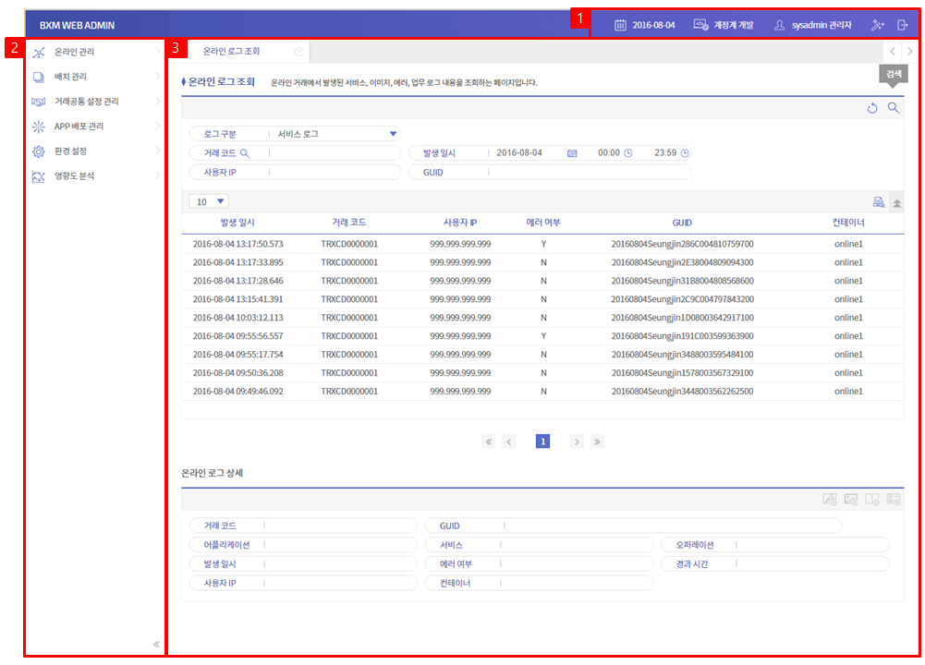The image size is (925, 665).
Task: Go to the next page of results
Action: point(577,441)
